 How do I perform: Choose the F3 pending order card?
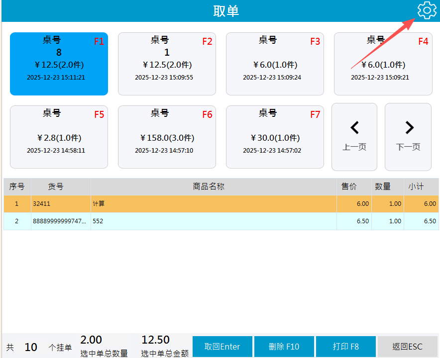tap(275, 64)
